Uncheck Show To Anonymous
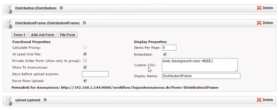 coord(85,67)
